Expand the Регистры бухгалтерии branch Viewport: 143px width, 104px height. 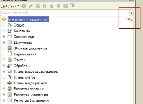[x=4, y=100]
